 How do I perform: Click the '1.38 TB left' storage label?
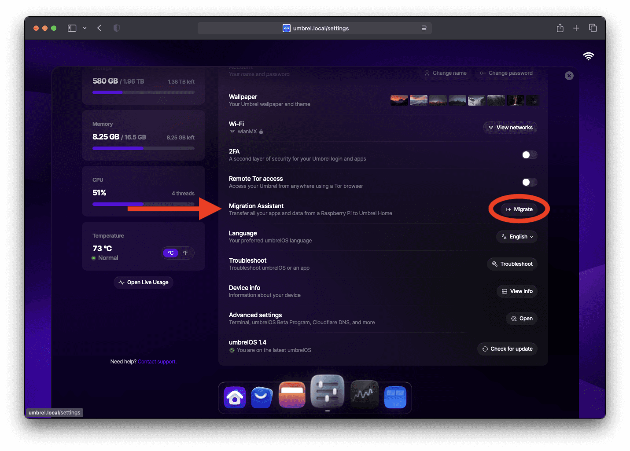[181, 82]
